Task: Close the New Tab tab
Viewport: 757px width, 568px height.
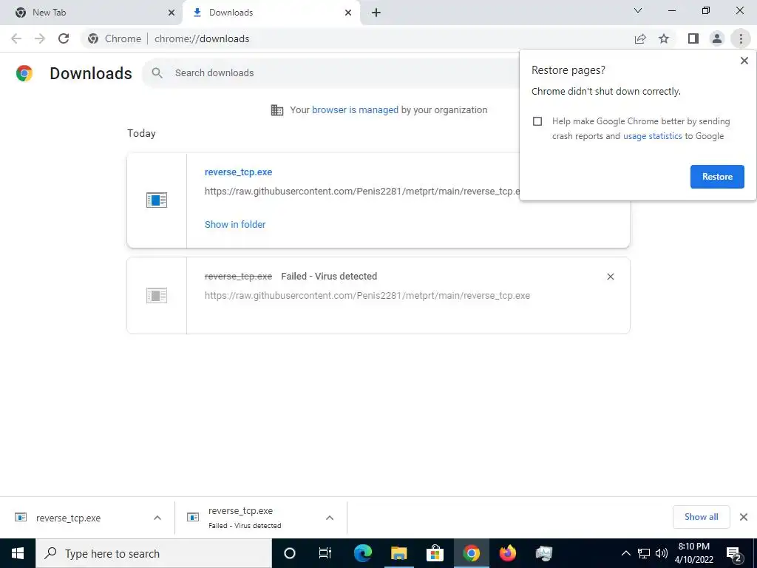Action: pyautogui.click(x=172, y=13)
